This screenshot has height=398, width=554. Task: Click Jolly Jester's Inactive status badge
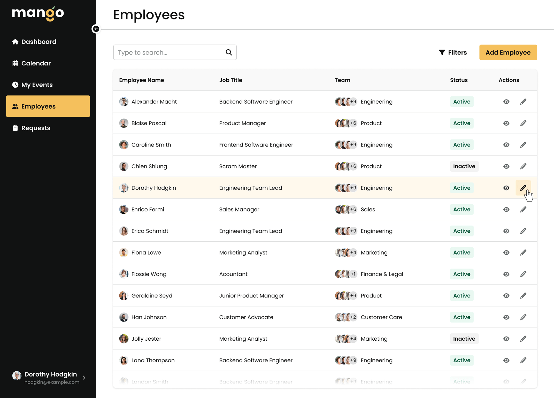464,339
